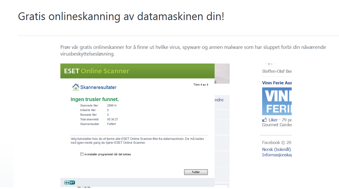Image resolution: width=339 pixels, height=189 pixels.
Task: Click the thumbs-up Liker icon
Action: (264, 120)
